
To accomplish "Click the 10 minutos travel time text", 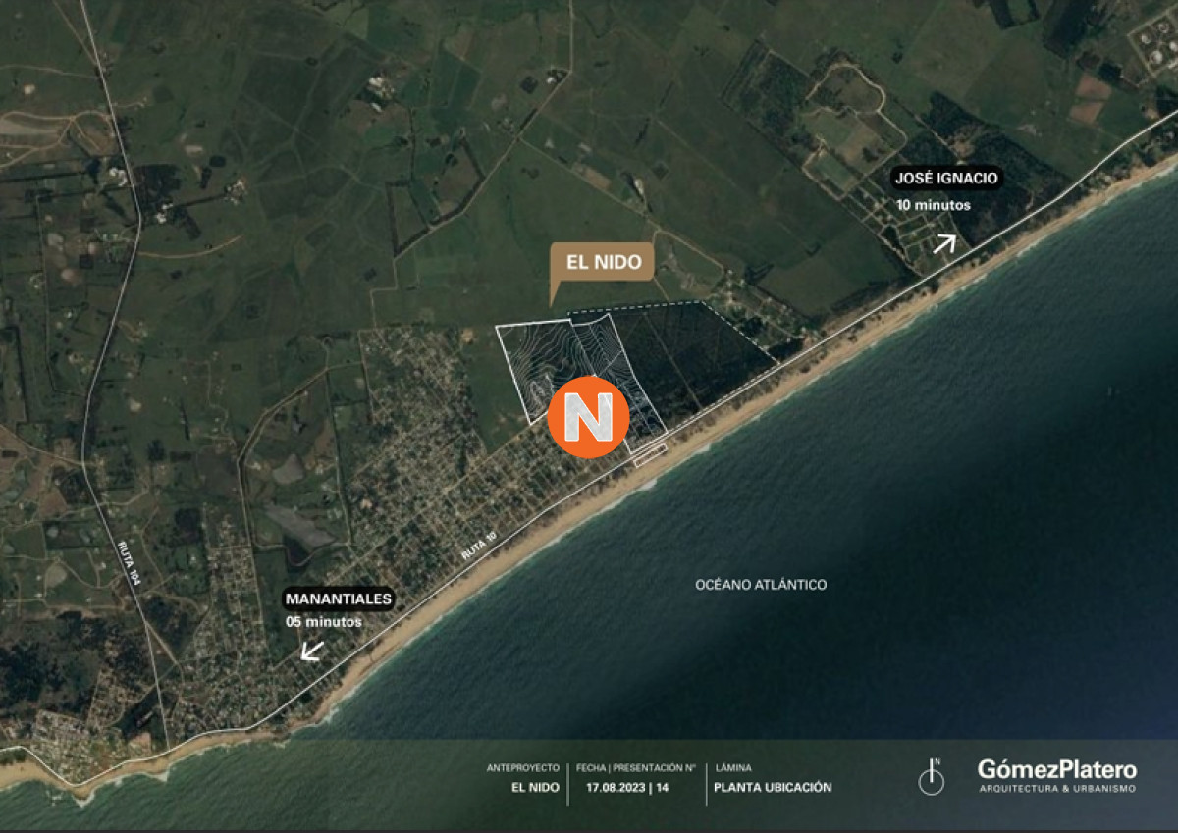I will 933,205.
